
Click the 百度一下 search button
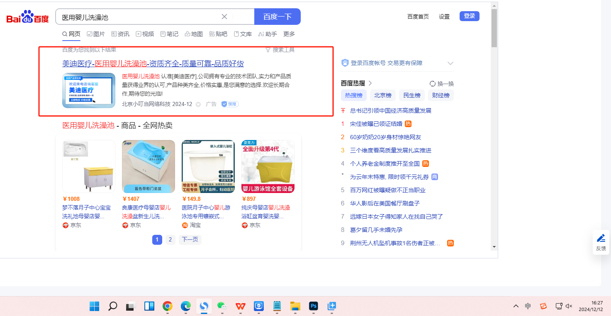(277, 17)
